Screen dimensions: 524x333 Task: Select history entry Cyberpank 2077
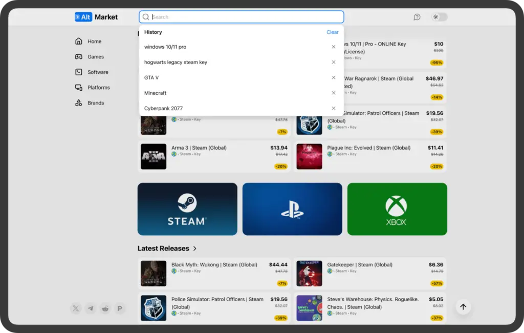[163, 109]
